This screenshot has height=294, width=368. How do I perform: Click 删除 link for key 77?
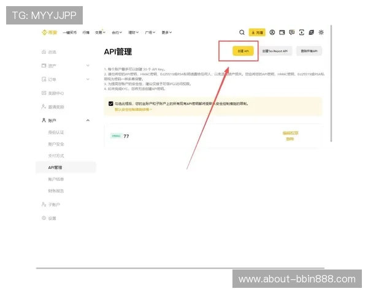[x=290, y=139]
